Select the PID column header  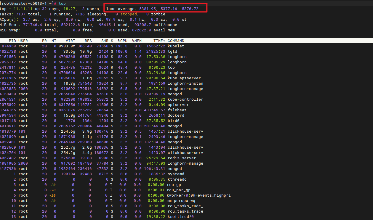(x=12, y=41)
